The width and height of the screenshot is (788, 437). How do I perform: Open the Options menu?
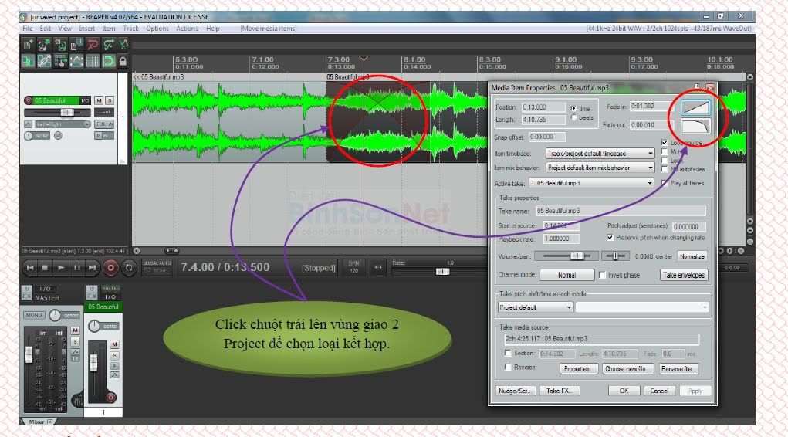157,29
